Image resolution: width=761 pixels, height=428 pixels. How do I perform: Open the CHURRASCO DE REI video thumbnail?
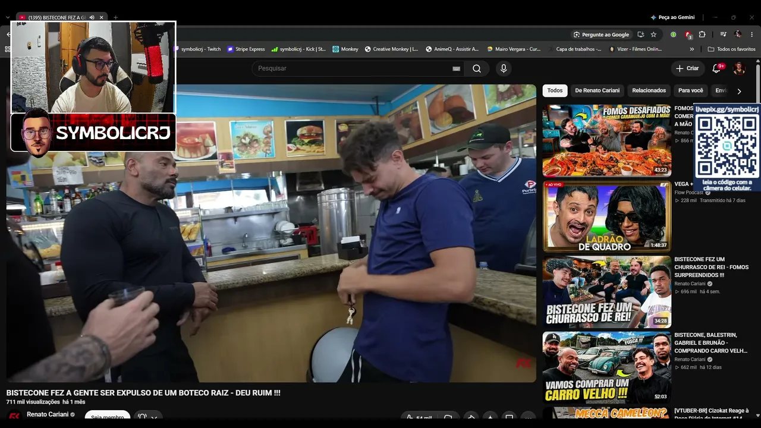(x=606, y=292)
